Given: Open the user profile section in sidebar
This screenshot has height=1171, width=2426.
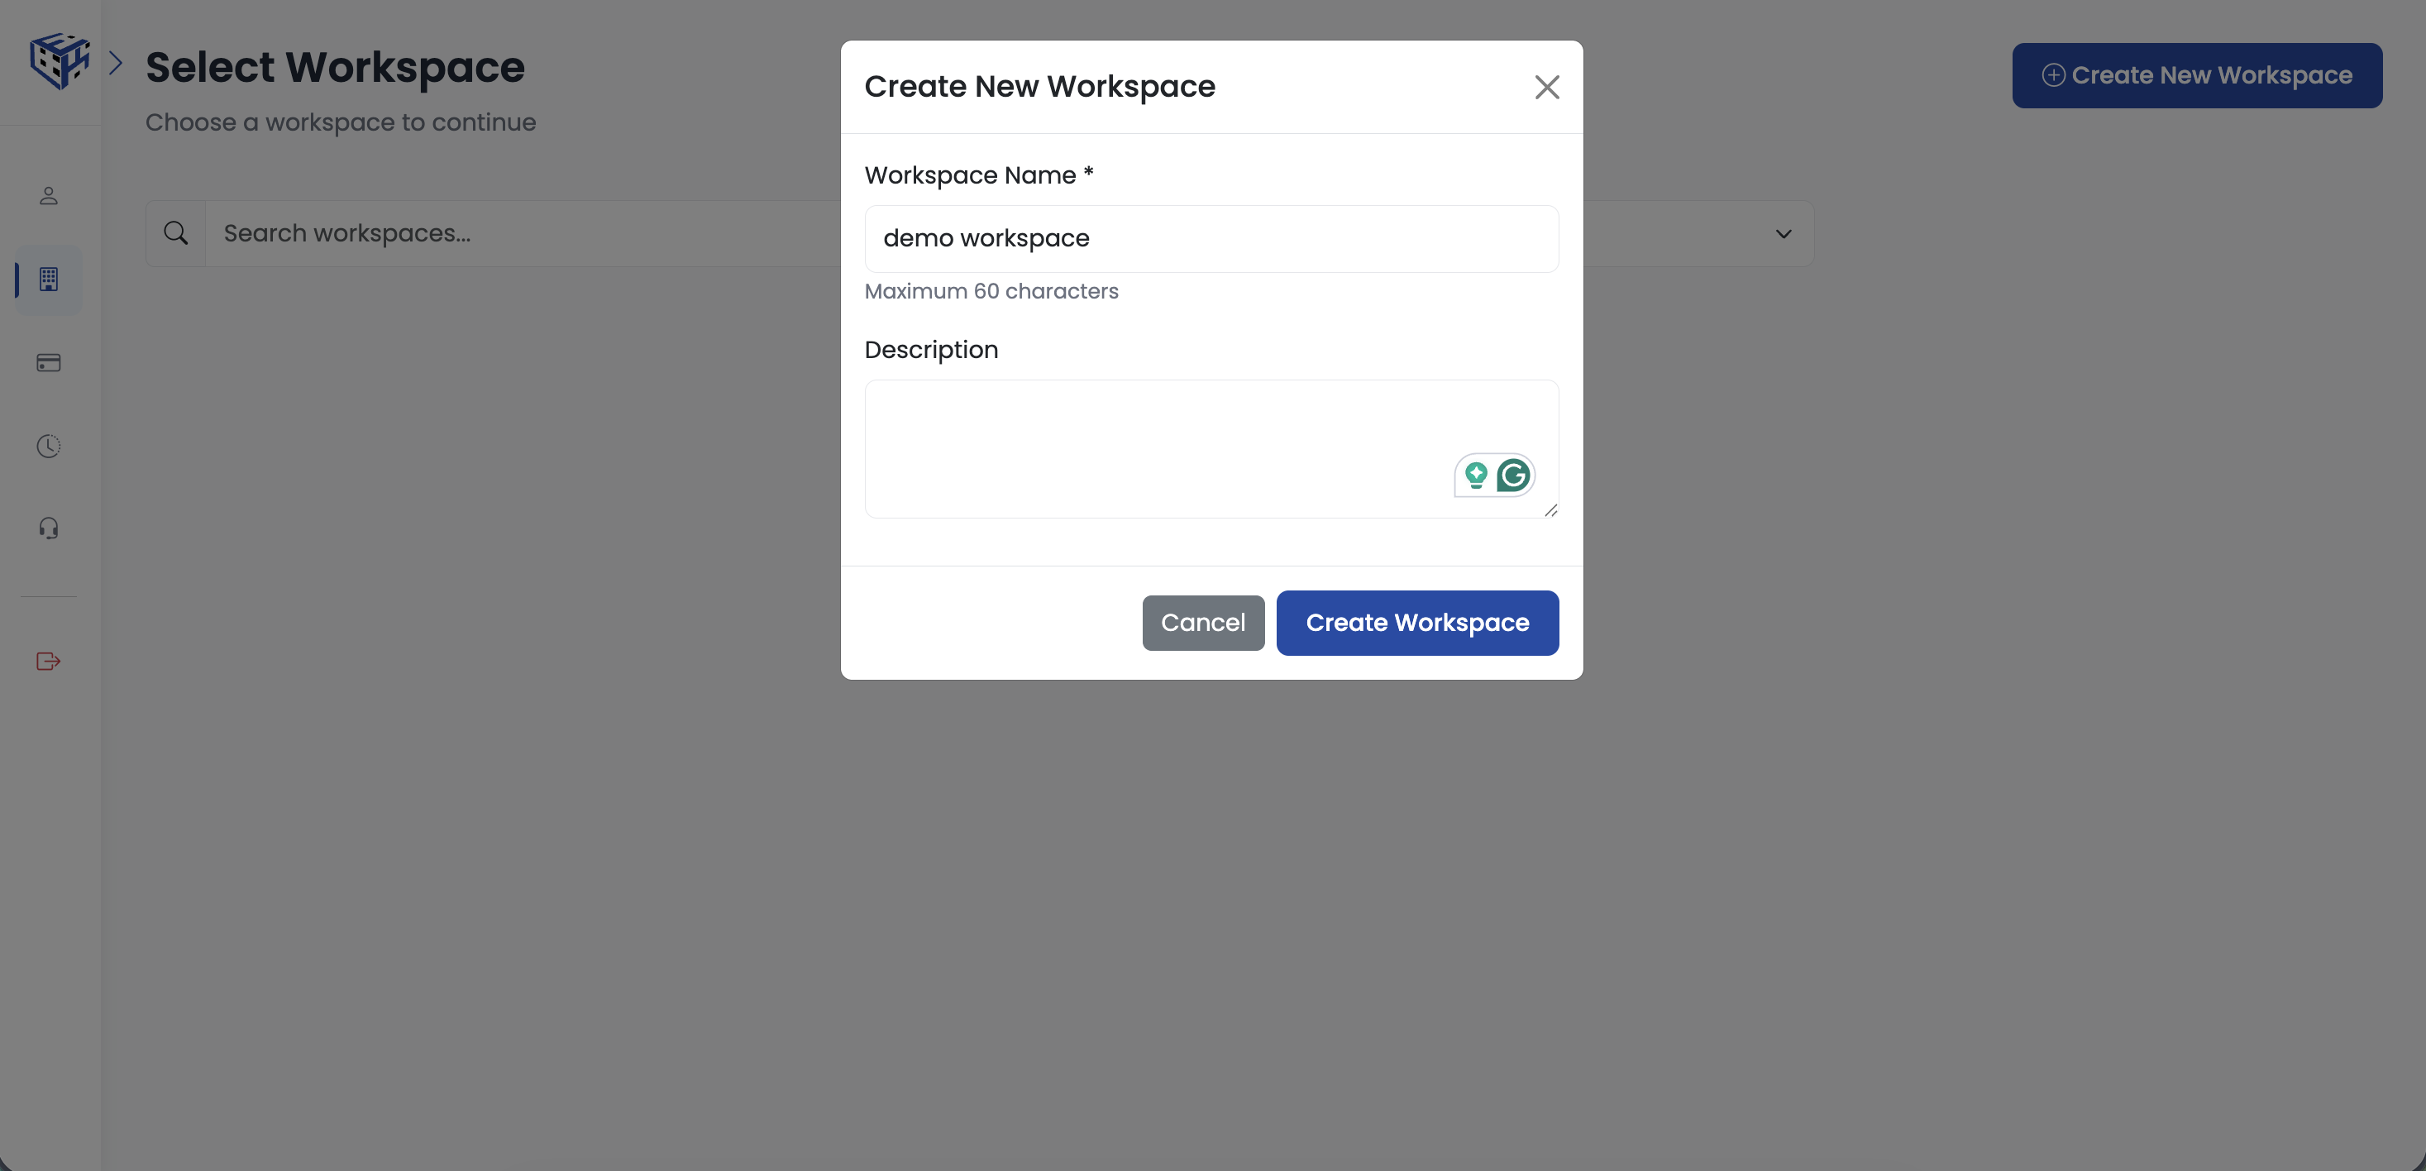Looking at the screenshot, I should (x=48, y=196).
